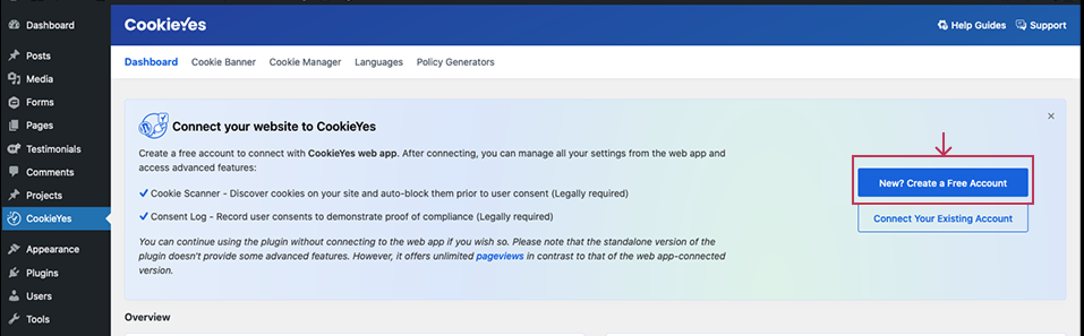Click New? Create a Free Account button
The width and height of the screenshot is (1084, 336).
click(942, 183)
